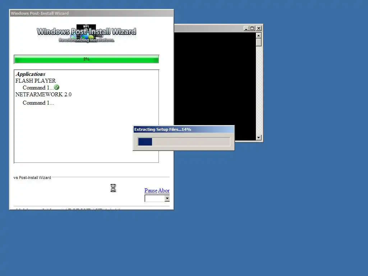Click the console window scroll up arrow
Viewport: 368px width, 276px height.
pyautogui.click(x=259, y=36)
